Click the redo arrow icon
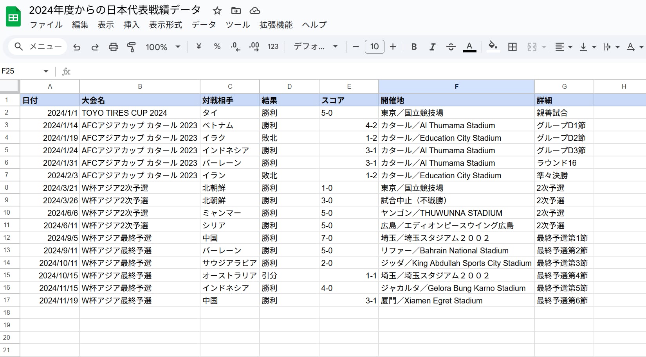This screenshot has height=357, width=646. [95, 47]
